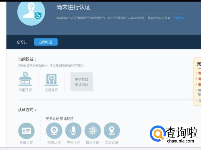Click the 您可以 label

[23, 42]
